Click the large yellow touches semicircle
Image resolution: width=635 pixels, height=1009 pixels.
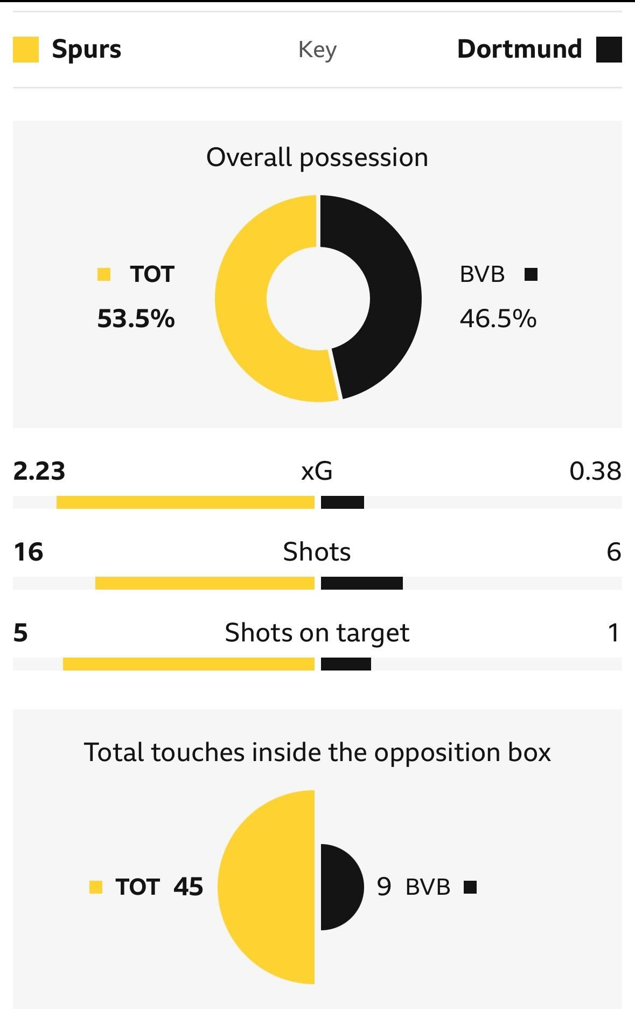[x=269, y=887]
